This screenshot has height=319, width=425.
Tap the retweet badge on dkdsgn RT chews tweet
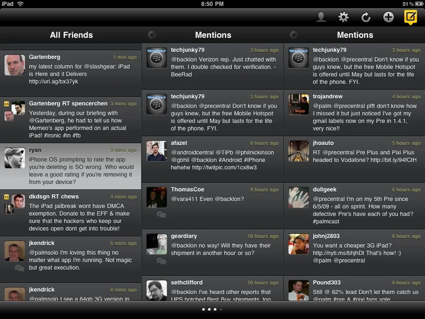6,197
